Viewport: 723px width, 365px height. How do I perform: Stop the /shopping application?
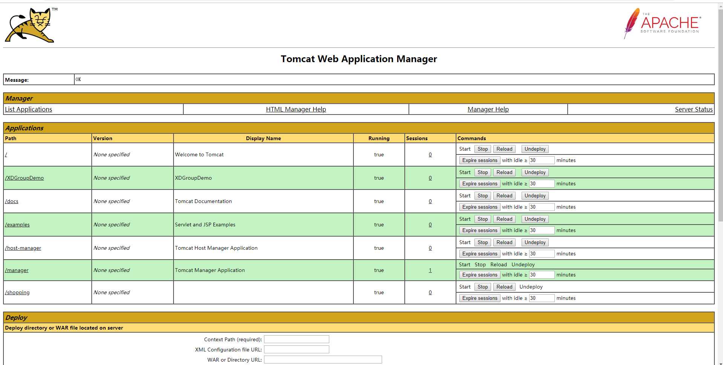tap(482, 287)
